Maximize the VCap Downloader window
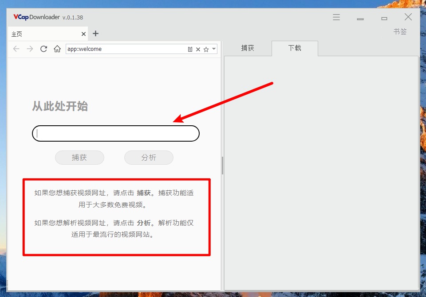The height and width of the screenshot is (297, 426). click(384, 18)
